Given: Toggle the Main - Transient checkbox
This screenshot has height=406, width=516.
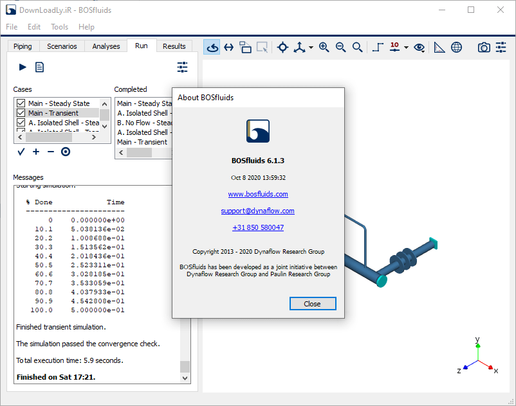Looking at the screenshot, I should pyautogui.click(x=21, y=113).
